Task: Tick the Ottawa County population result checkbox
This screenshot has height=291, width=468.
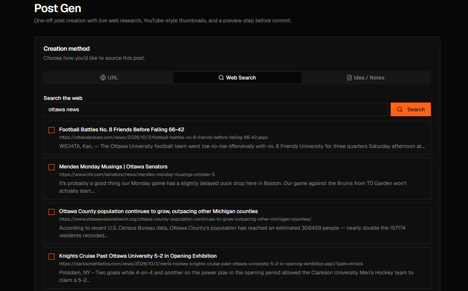Action: tap(52, 212)
